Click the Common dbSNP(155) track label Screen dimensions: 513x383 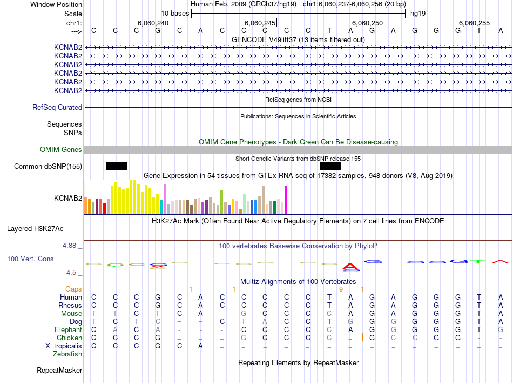click(x=48, y=167)
